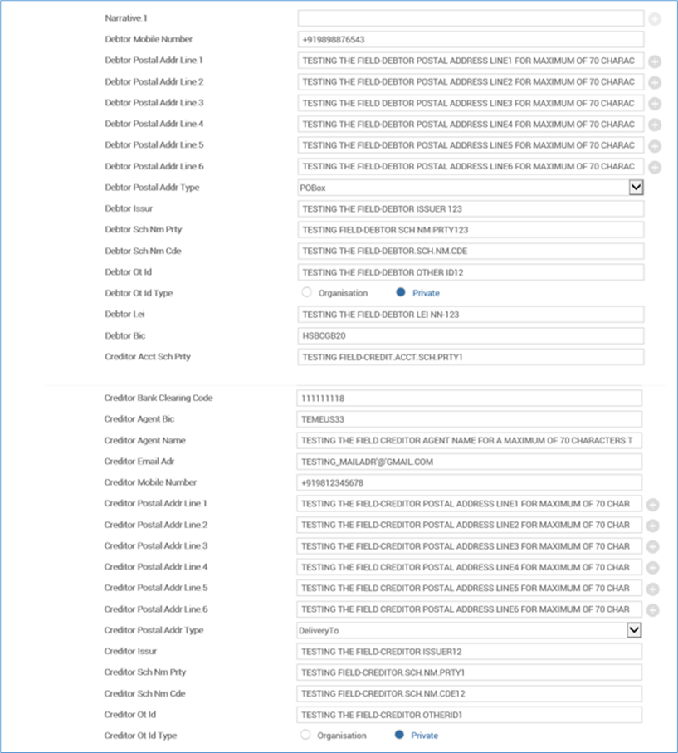
Task: Select Private radio for Debtor Ot Id Type
Action: click(x=401, y=292)
